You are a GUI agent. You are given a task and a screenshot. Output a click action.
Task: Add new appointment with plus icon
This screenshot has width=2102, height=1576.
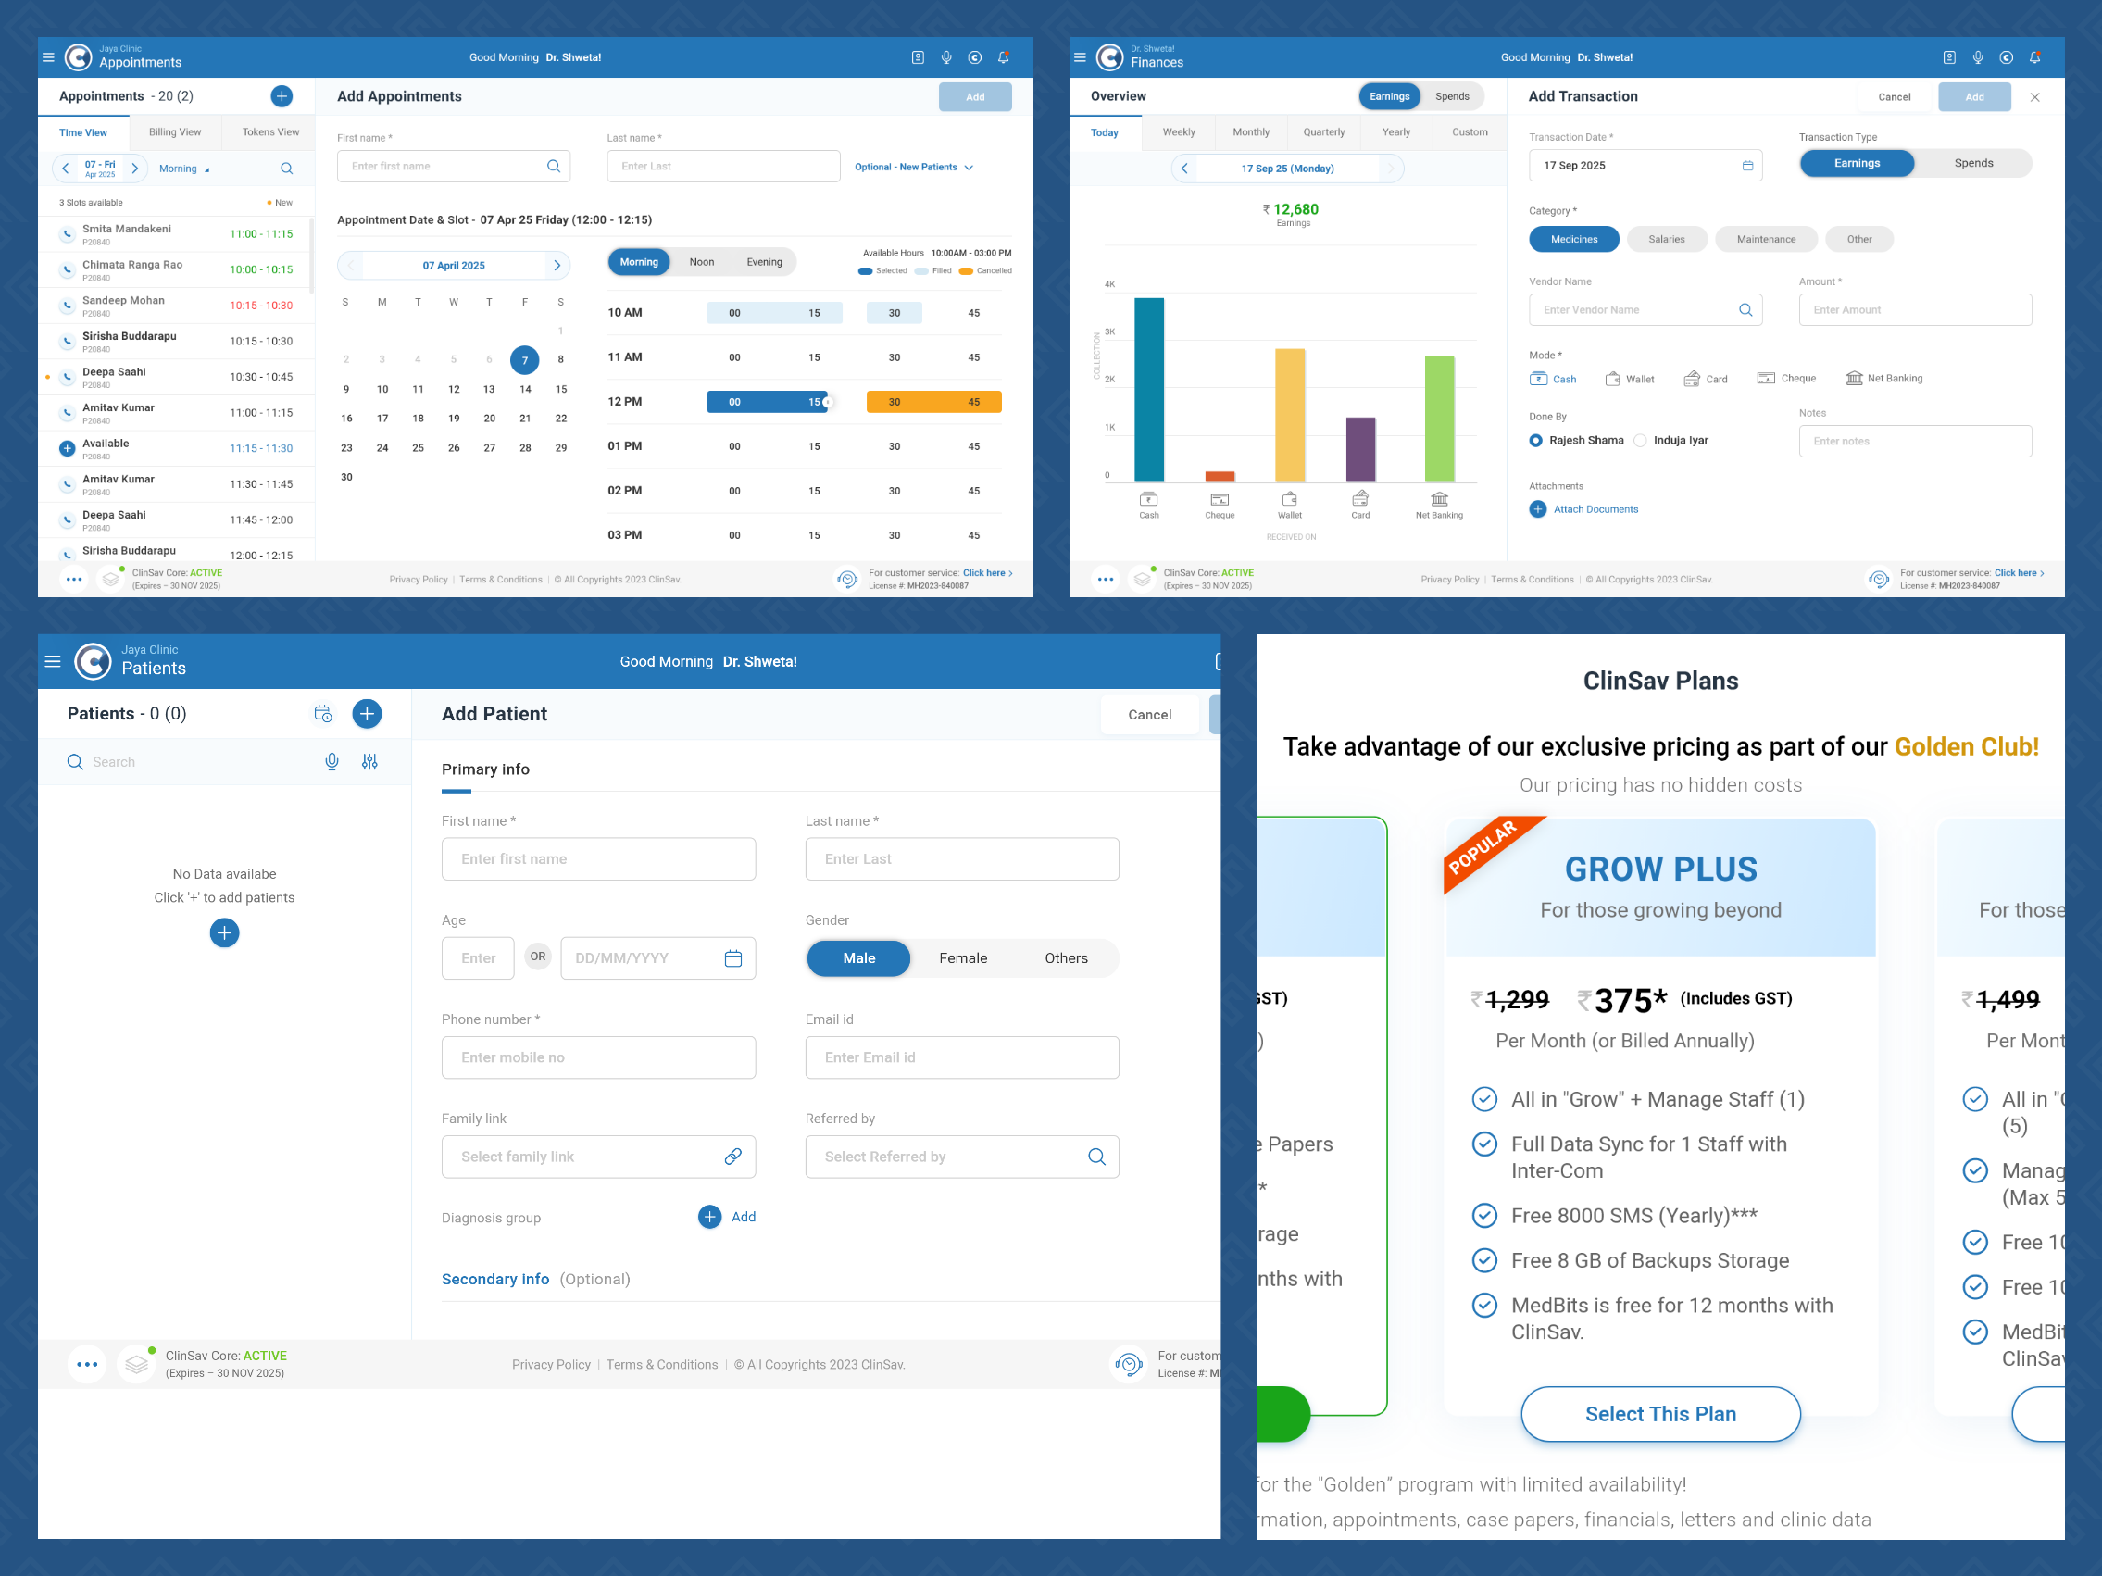282,96
